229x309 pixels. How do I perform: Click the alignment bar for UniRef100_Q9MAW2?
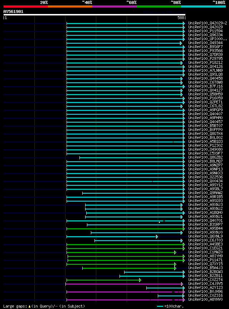pyautogui.click(x=133, y=193)
